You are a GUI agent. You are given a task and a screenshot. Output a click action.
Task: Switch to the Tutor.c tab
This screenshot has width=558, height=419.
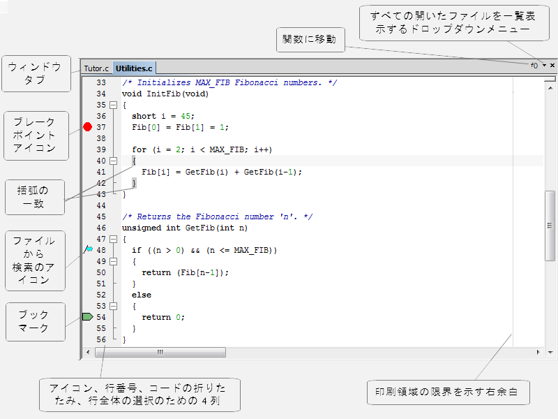96,68
